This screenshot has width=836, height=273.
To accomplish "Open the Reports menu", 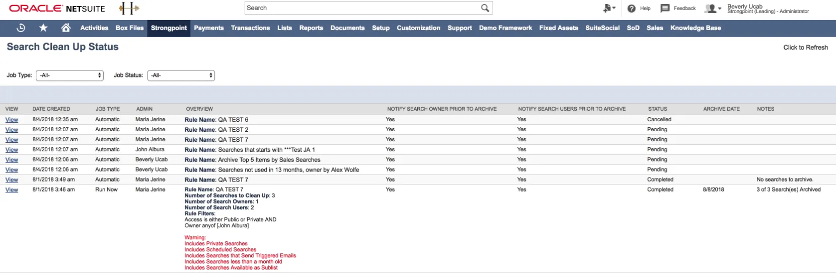I will [311, 28].
